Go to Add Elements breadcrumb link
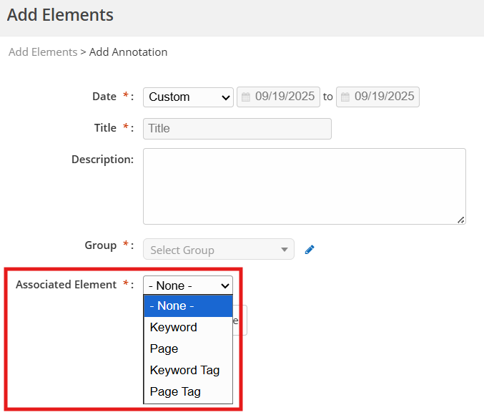The image size is (484, 415). tap(42, 52)
